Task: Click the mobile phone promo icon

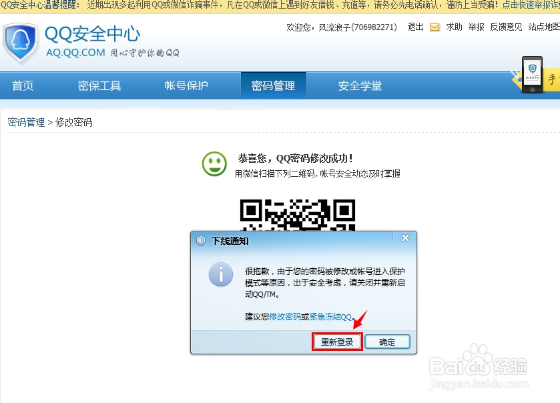Action: (532, 74)
